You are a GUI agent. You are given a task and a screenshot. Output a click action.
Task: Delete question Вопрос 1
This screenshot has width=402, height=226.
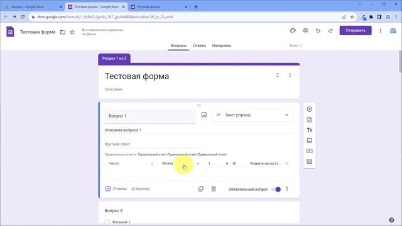[x=214, y=189]
